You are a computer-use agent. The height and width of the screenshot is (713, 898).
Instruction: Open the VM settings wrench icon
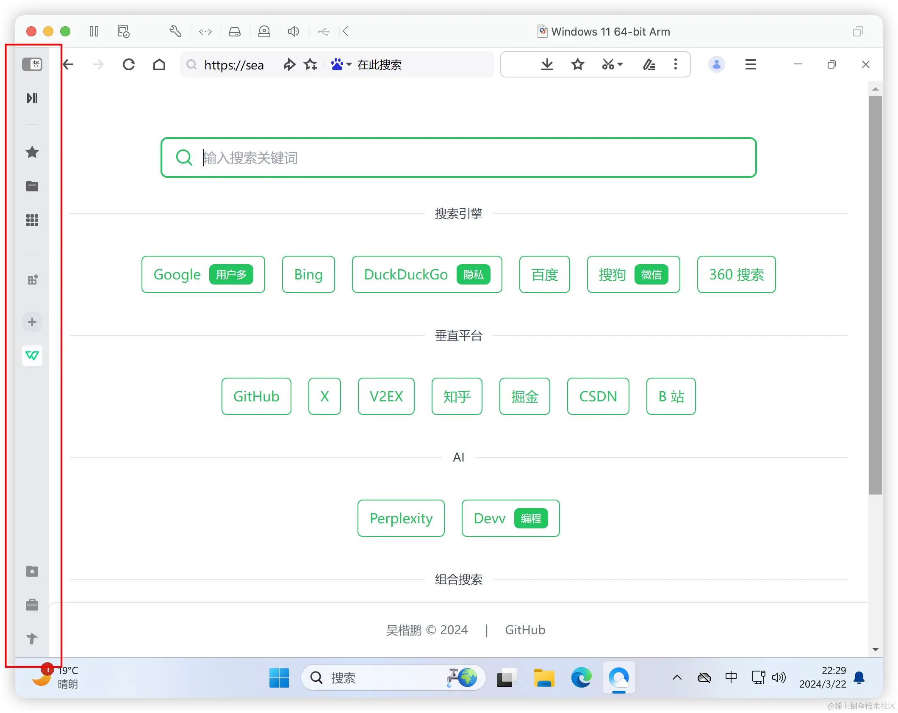175,31
